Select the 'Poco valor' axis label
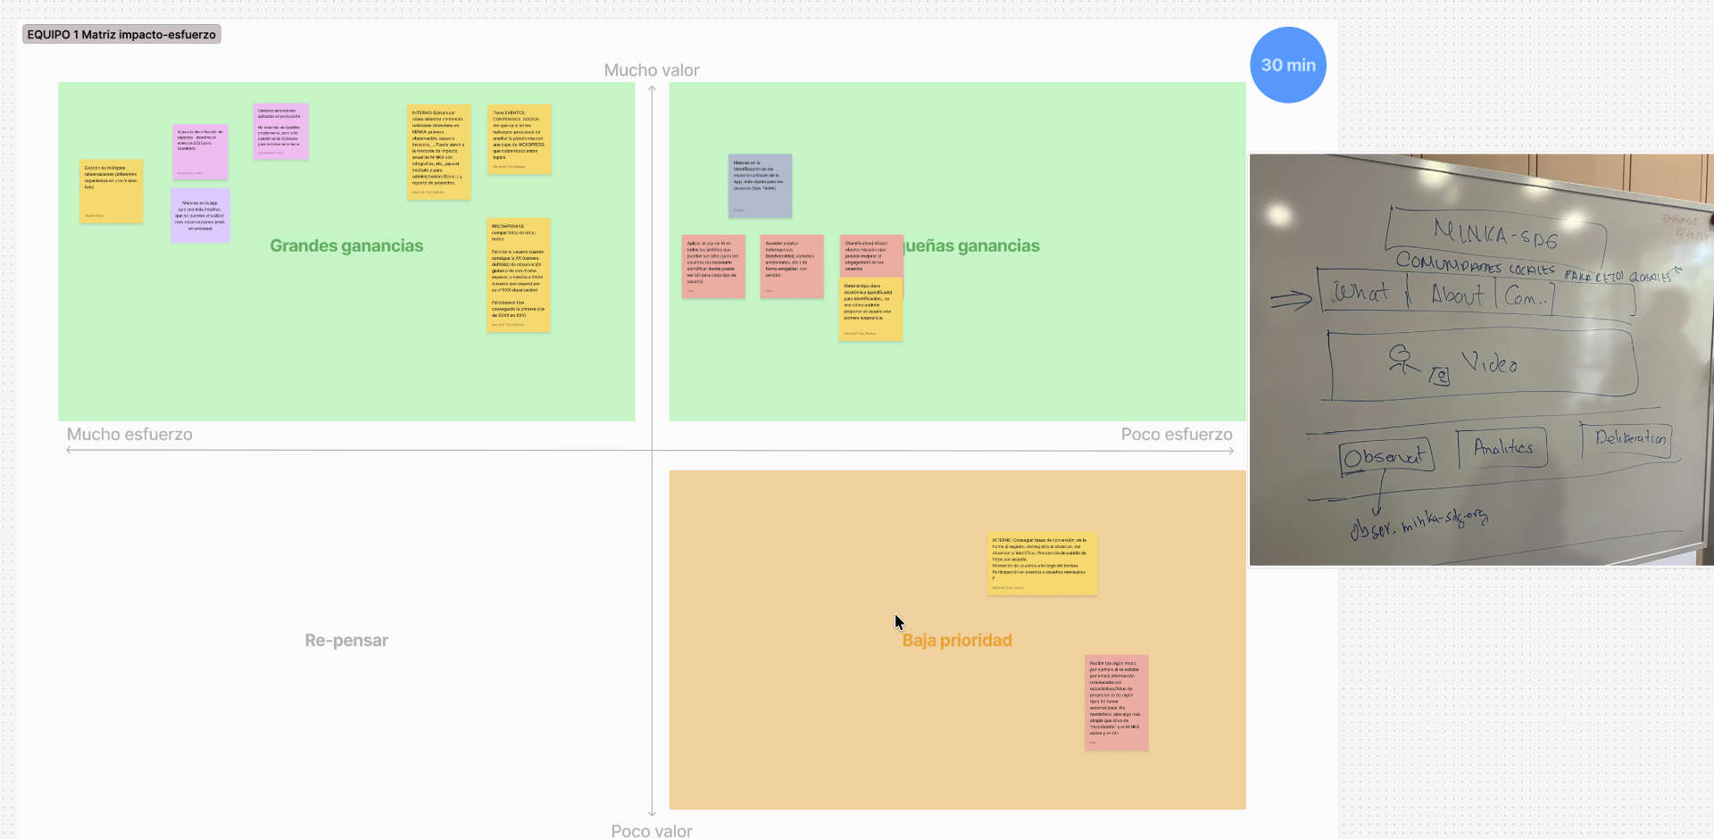1714x839 pixels. pos(652,830)
